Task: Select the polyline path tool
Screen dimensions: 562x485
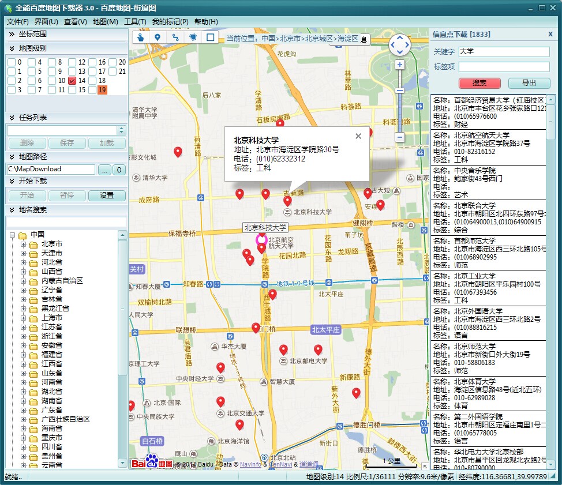Action: pyautogui.click(x=177, y=37)
